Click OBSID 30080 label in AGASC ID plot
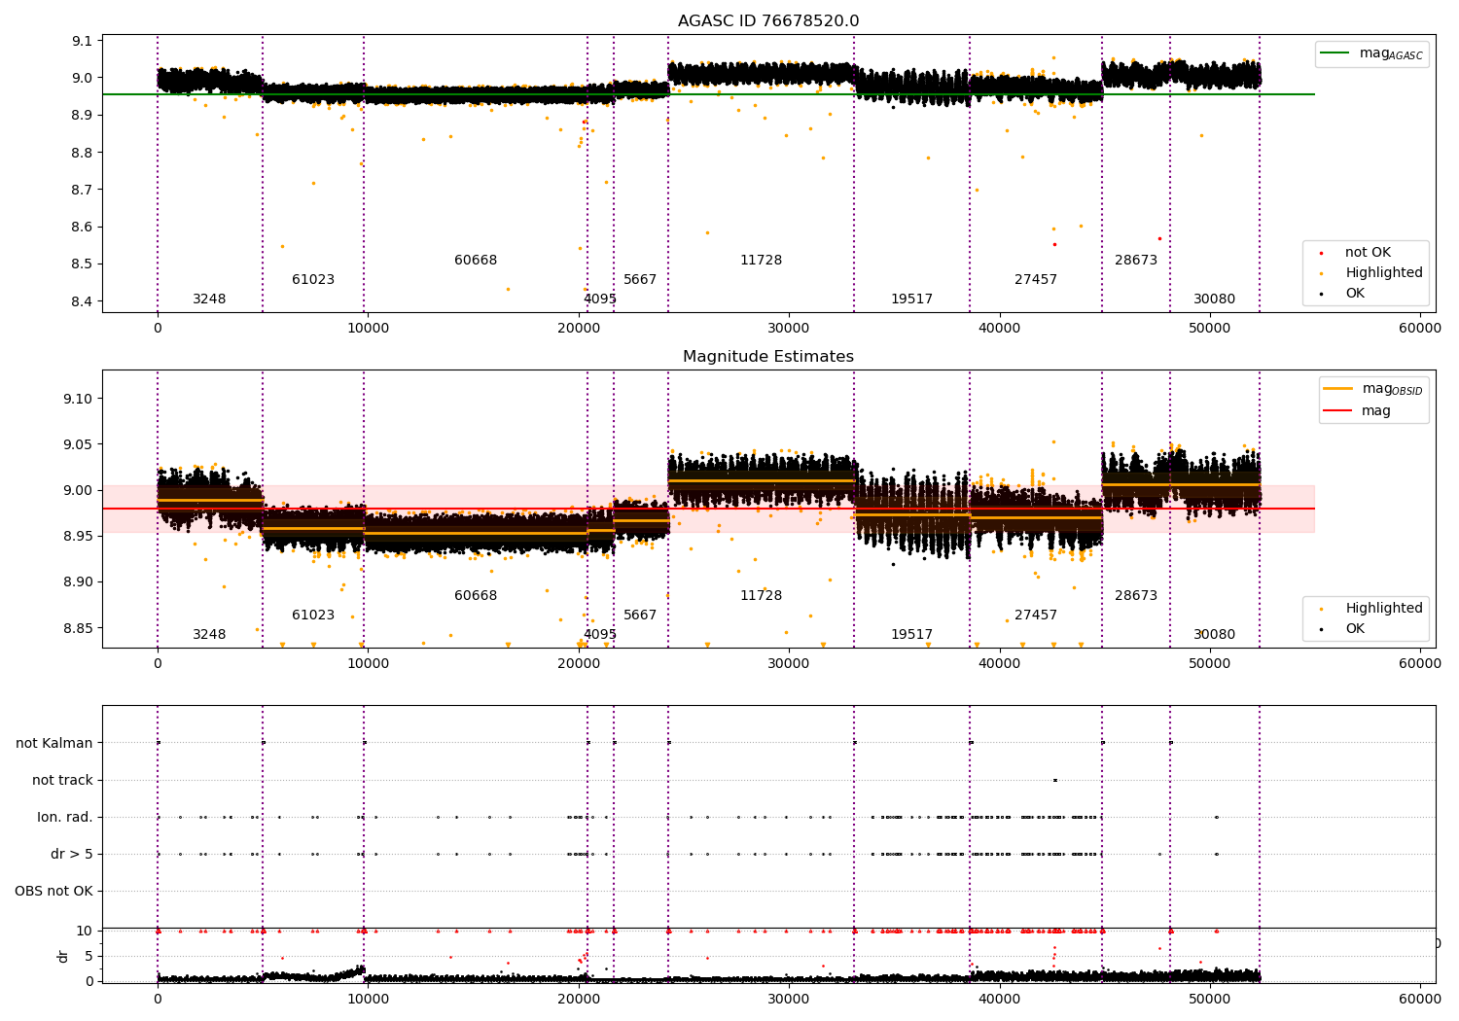 point(1215,299)
